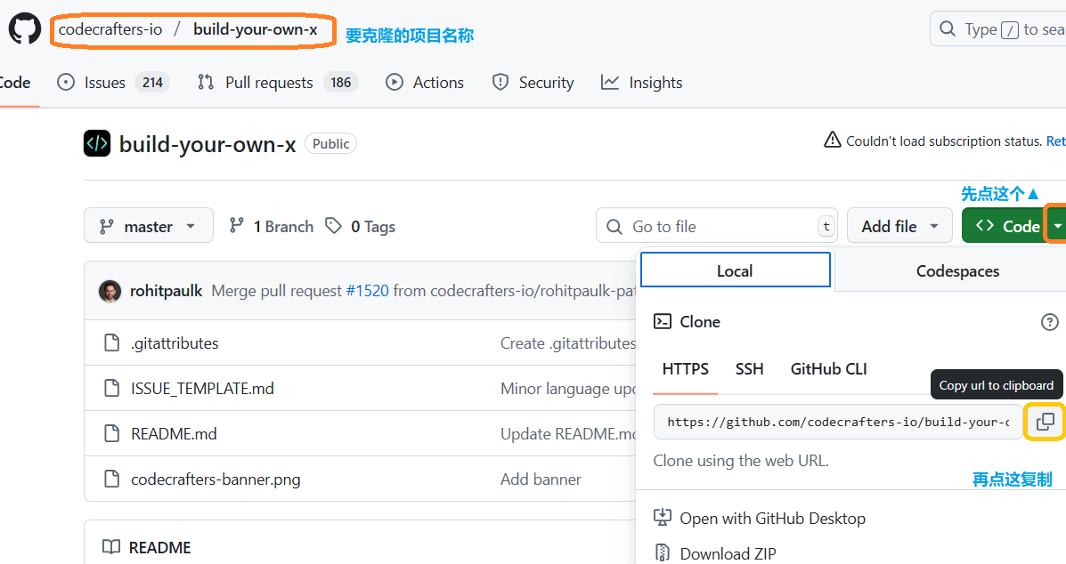1066x564 pixels.
Task: Open the codecrafters-banner.png file
Action: (x=216, y=479)
